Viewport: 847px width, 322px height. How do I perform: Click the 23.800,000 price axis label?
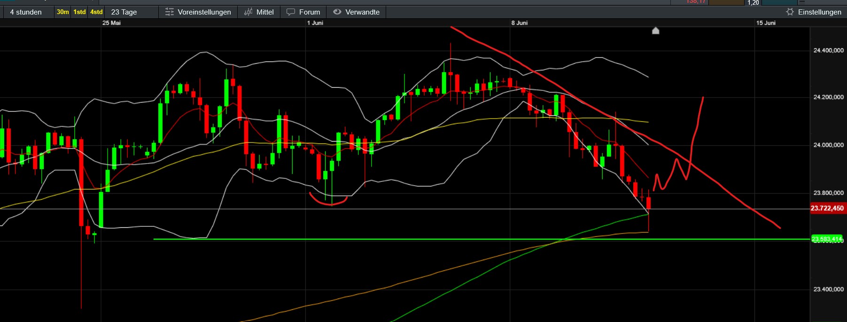(x=829, y=193)
